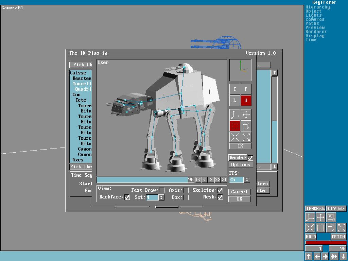Open the Hierarchy menu
This screenshot has height=261, width=348.
click(318, 7)
